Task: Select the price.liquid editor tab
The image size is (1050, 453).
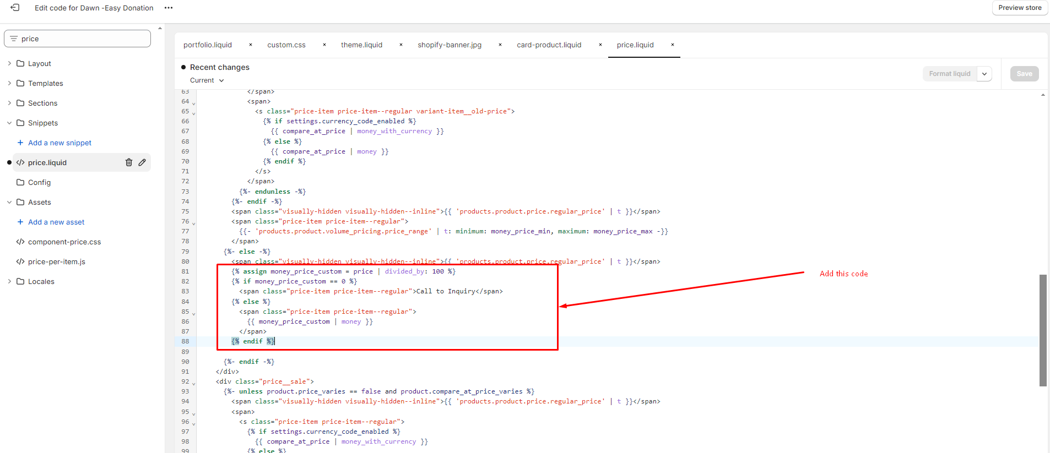Action: point(635,45)
